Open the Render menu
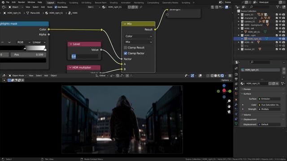 pyautogui.click(x=22, y=2)
